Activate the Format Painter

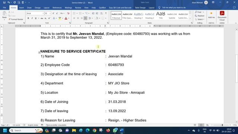coord(16,19)
